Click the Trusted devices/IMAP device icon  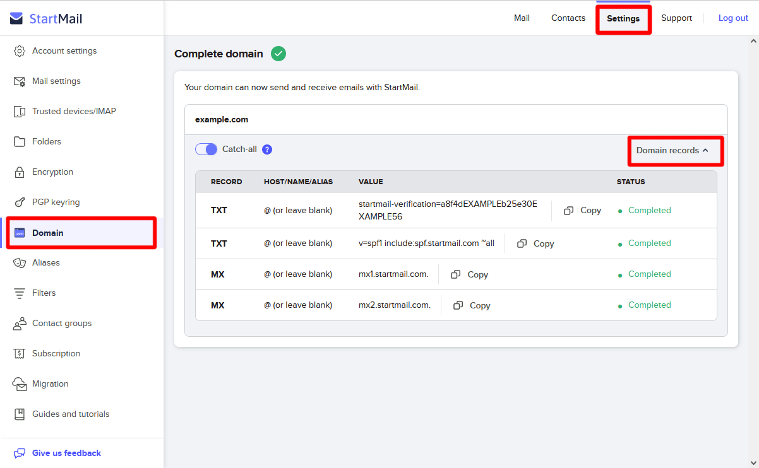pyautogui.click(x=20, y=112)
